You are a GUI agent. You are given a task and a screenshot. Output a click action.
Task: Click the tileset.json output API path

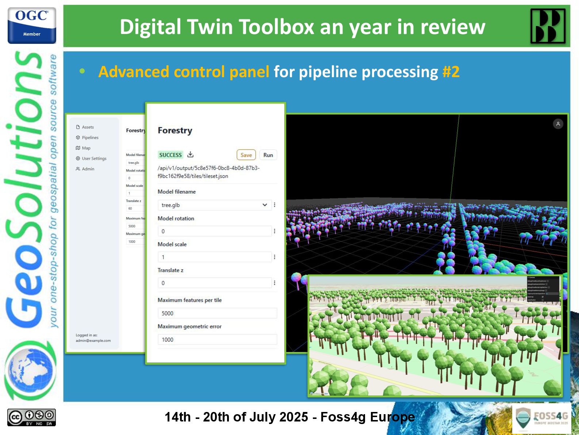tap(208, 172)
